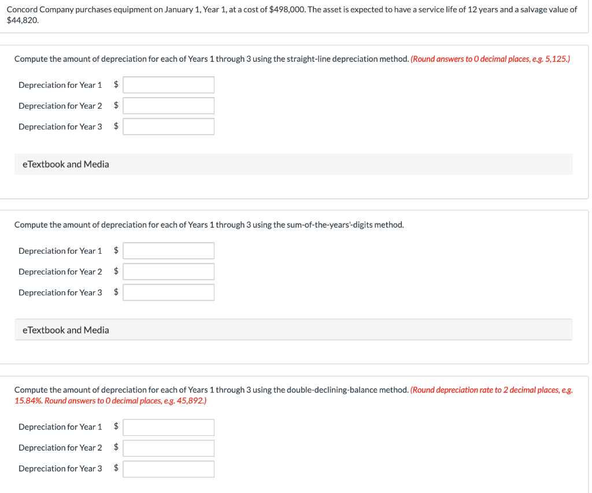Click straight-line Depreciation for Year 1 field
Image resolution: width=592 pixels, height=493 pixels.
[x=168, y=85]
